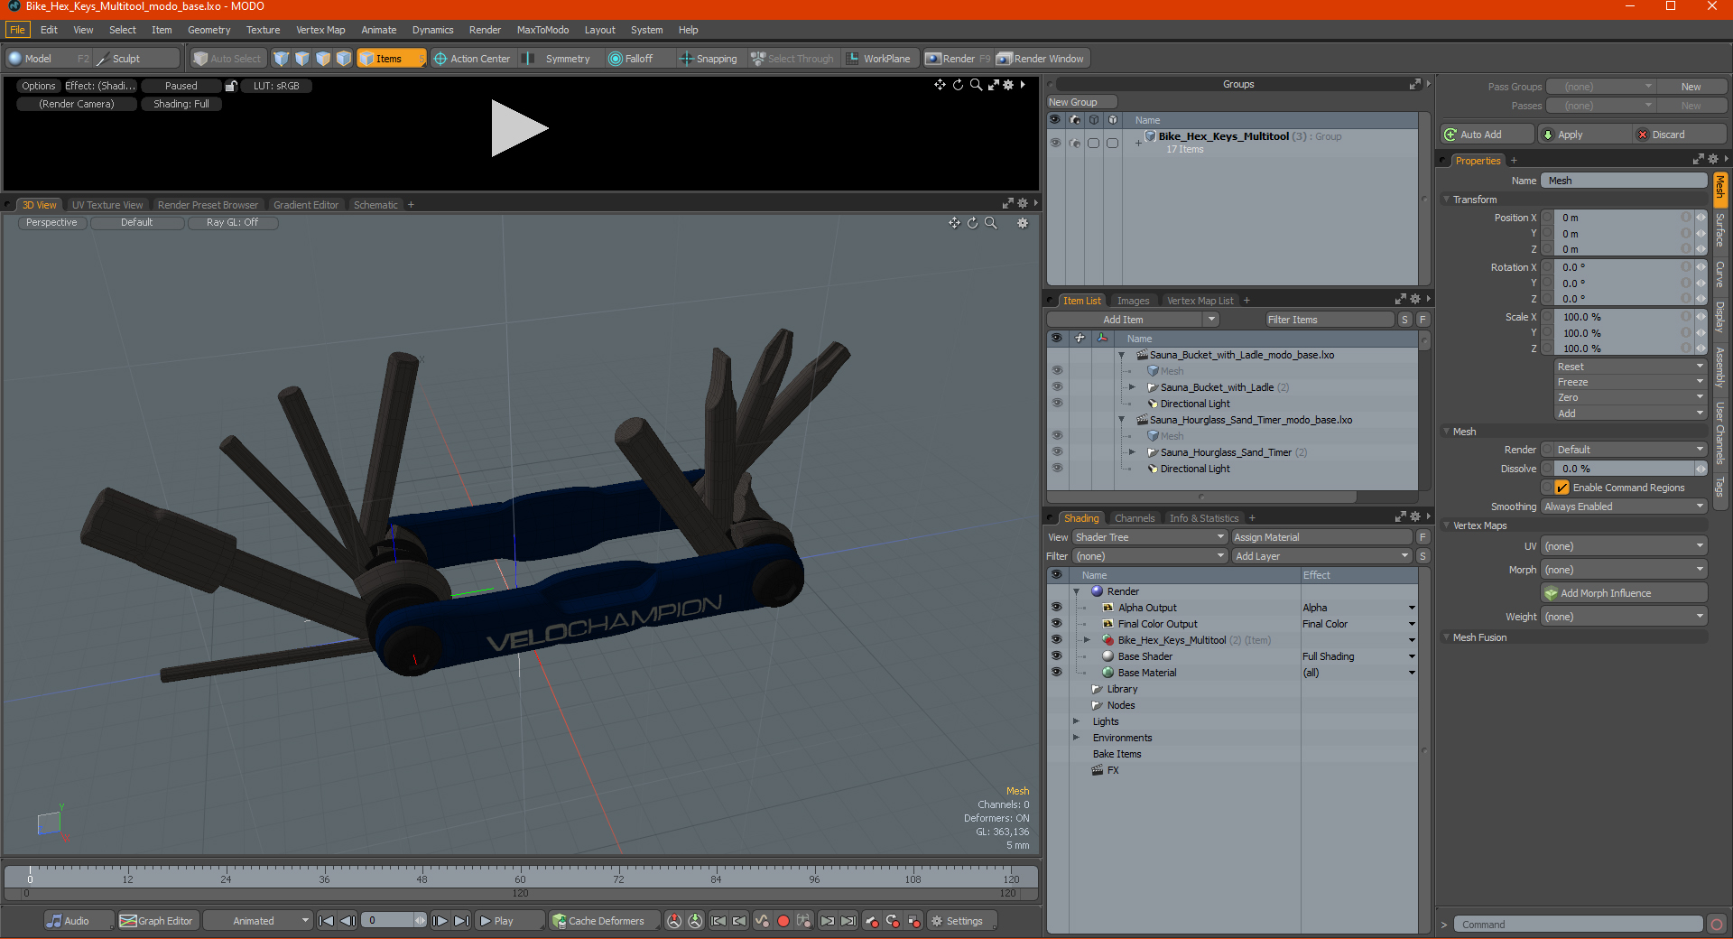Toggle Snapping
This screenshot has height=939, width=1733.
709,59
